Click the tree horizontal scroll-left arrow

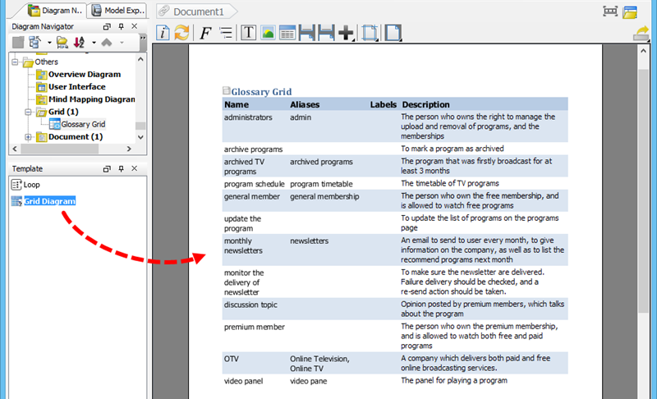(15, 149)
